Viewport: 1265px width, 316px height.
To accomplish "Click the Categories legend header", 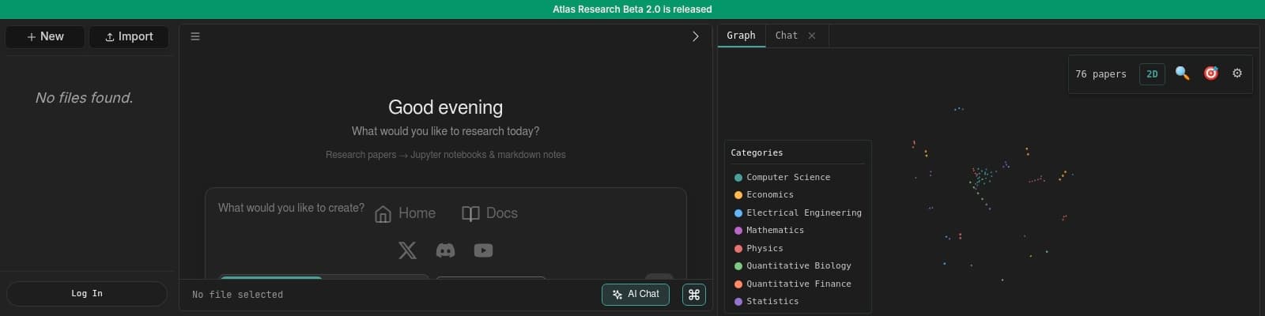I will point(757,152).
